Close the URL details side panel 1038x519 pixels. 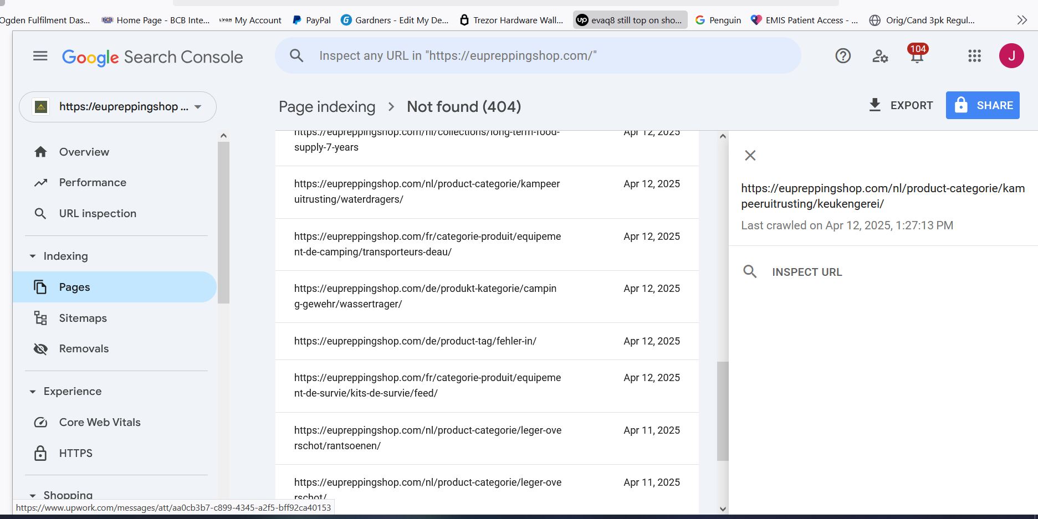tap(750, 156)
